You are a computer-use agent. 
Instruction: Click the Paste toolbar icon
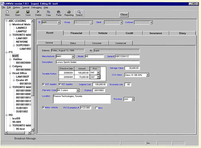pos(59,12)
